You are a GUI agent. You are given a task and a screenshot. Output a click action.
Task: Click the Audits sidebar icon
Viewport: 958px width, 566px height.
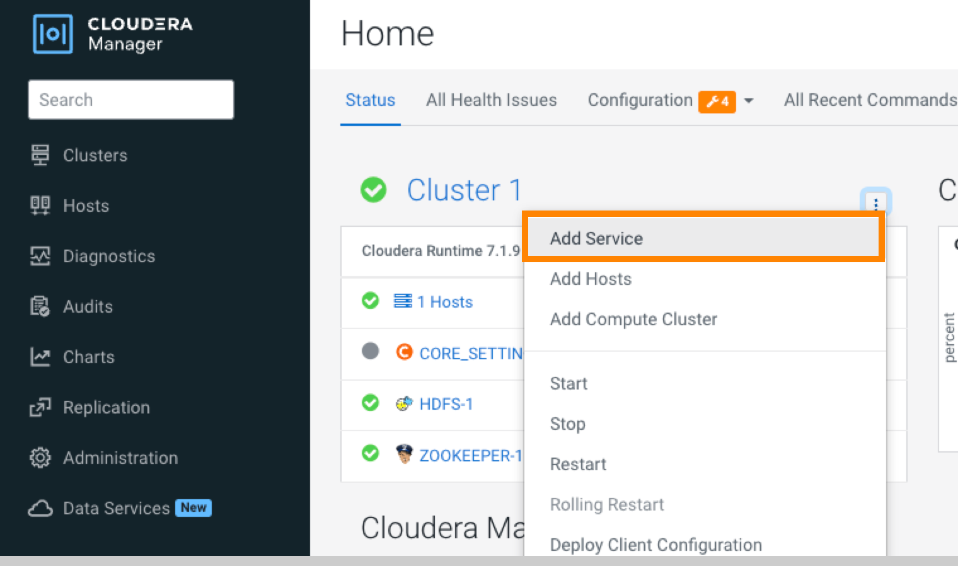point(40,306)
